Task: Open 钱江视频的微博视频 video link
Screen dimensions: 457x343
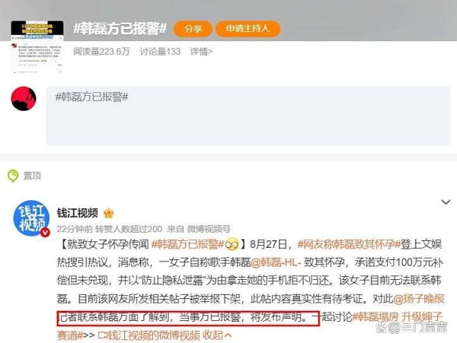Action: click(149, 335)
